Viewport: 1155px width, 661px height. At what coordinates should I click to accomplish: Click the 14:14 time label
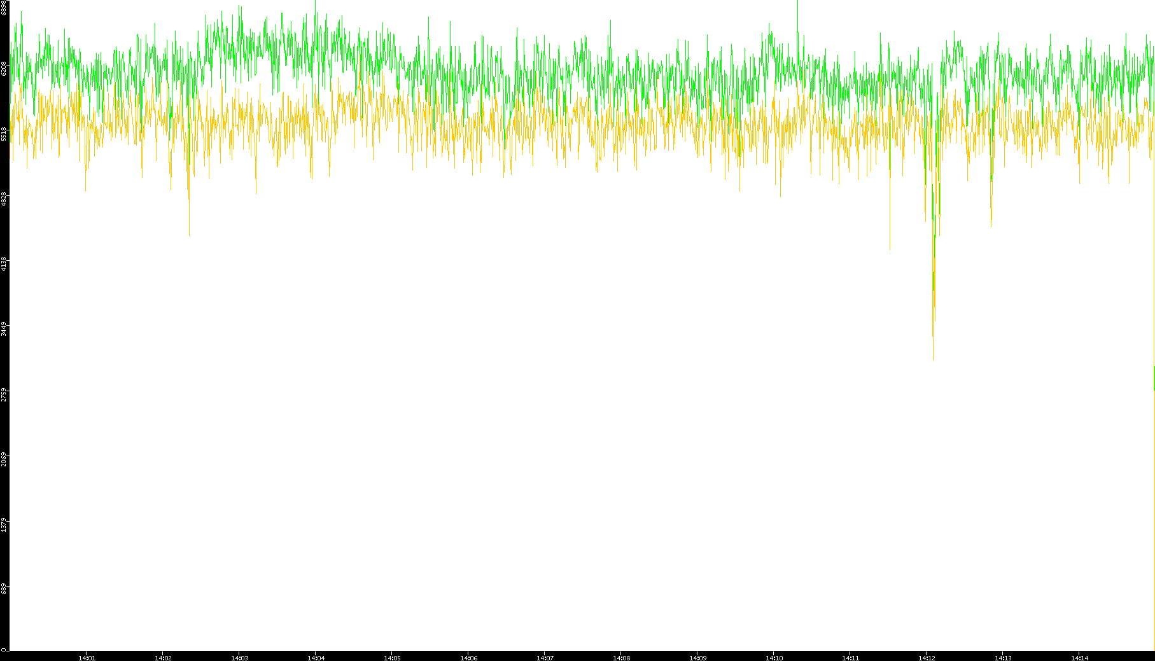pyautogui.click(x=1079, y=658)
